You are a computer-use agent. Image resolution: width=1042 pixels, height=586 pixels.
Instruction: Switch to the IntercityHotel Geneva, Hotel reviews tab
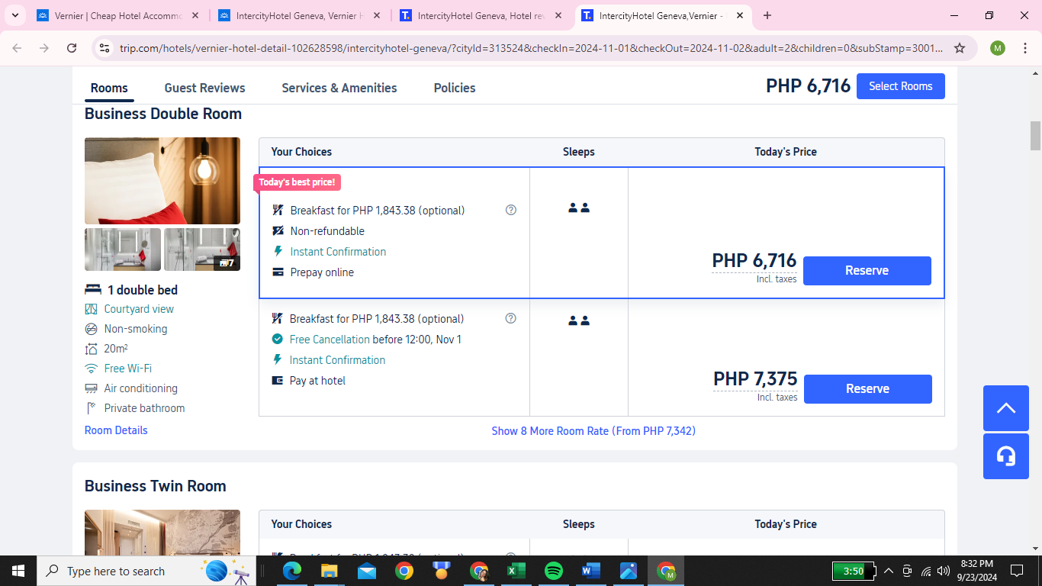pyautogui.click(x=481, y=15)
